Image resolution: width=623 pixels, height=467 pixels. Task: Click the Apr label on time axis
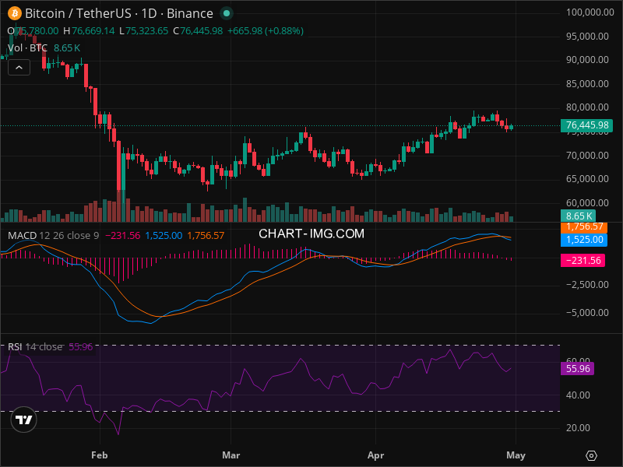[x=376, y=455]
